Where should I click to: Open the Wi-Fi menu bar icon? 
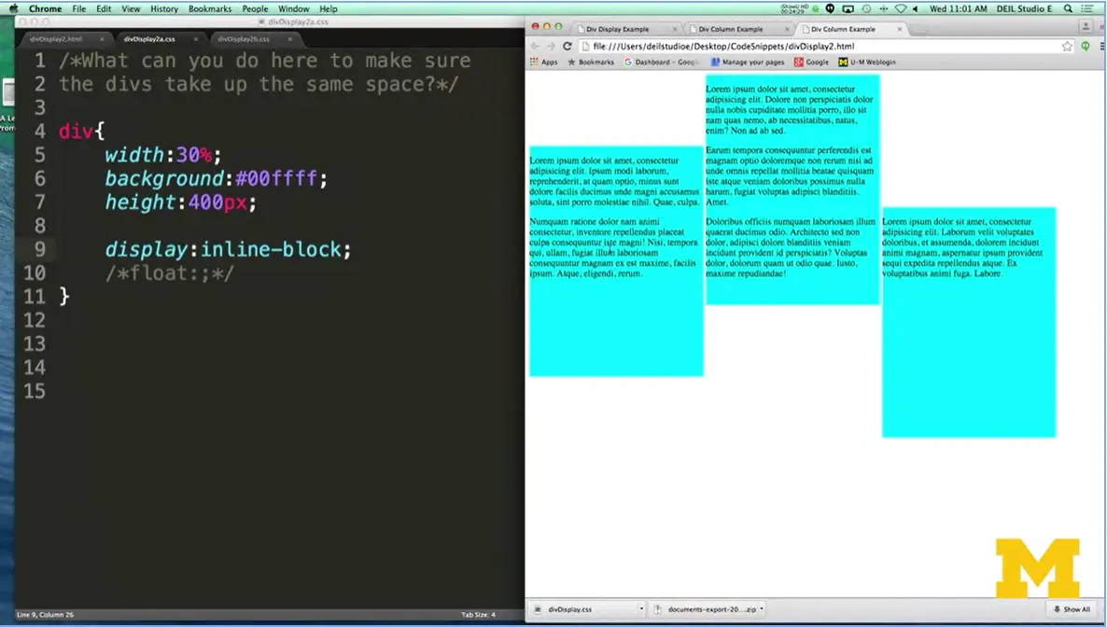[x=902, y=8]
